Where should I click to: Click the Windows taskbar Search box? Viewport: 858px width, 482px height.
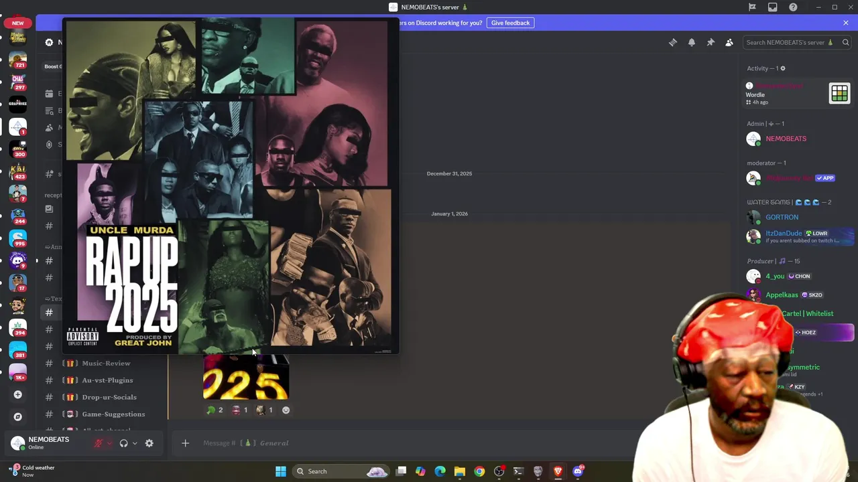[342, 471]
